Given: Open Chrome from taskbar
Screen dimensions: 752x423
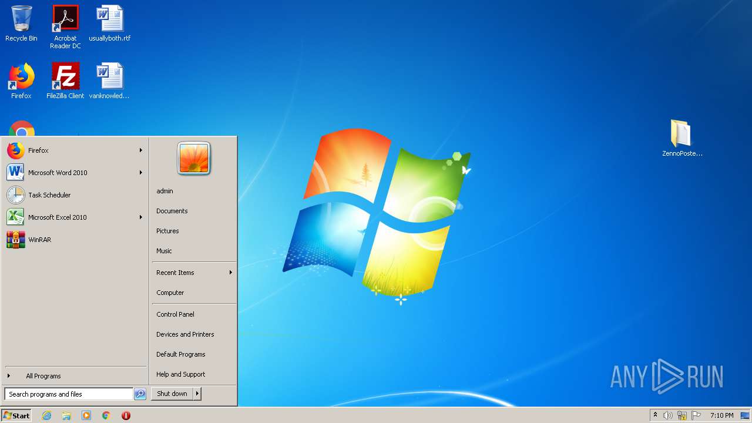Looking at the screenshot, I should point(106,415).
